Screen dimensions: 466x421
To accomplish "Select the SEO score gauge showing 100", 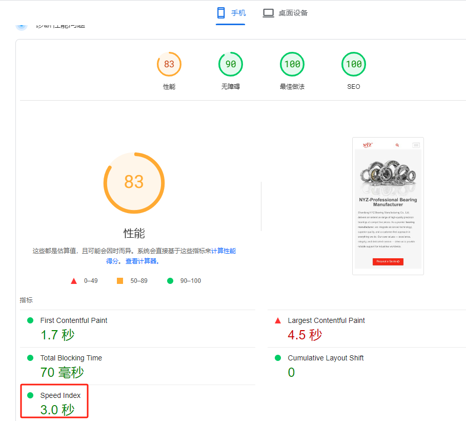I will click(x=354, y=65).
